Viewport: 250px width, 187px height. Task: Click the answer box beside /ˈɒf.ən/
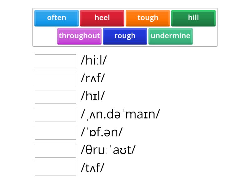(x=55, y=132)
